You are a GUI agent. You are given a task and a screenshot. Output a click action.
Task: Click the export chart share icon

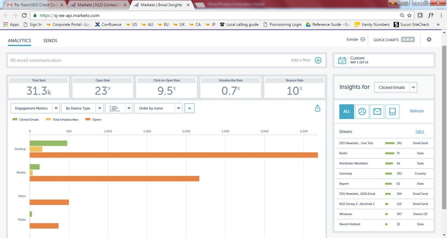(318, 108)
